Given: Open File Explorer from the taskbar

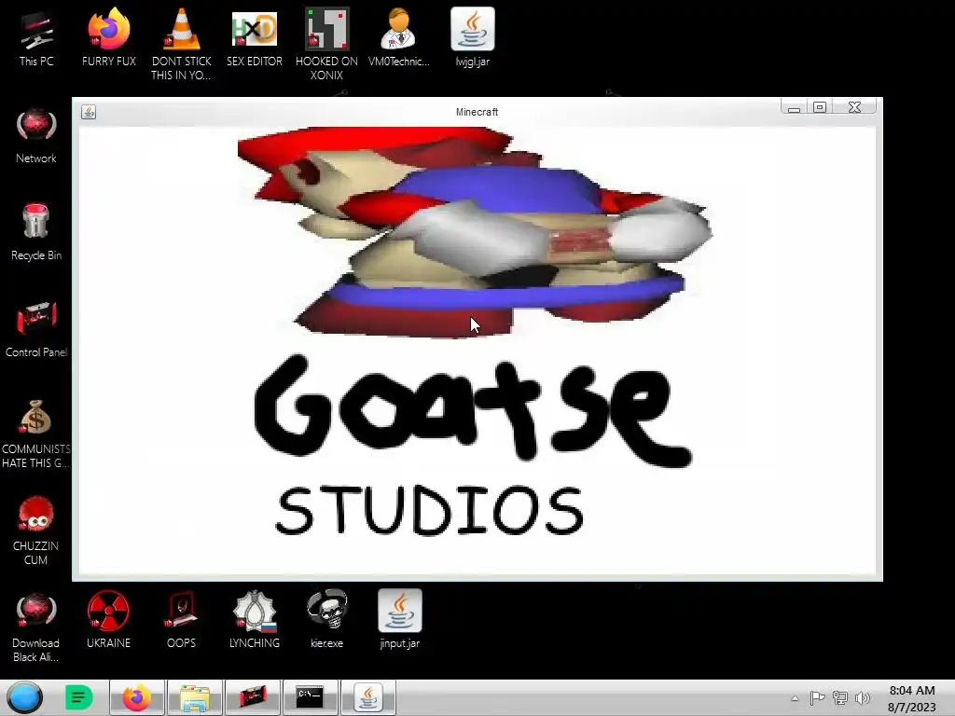Looking at the screenshot, I should (195, 697).
